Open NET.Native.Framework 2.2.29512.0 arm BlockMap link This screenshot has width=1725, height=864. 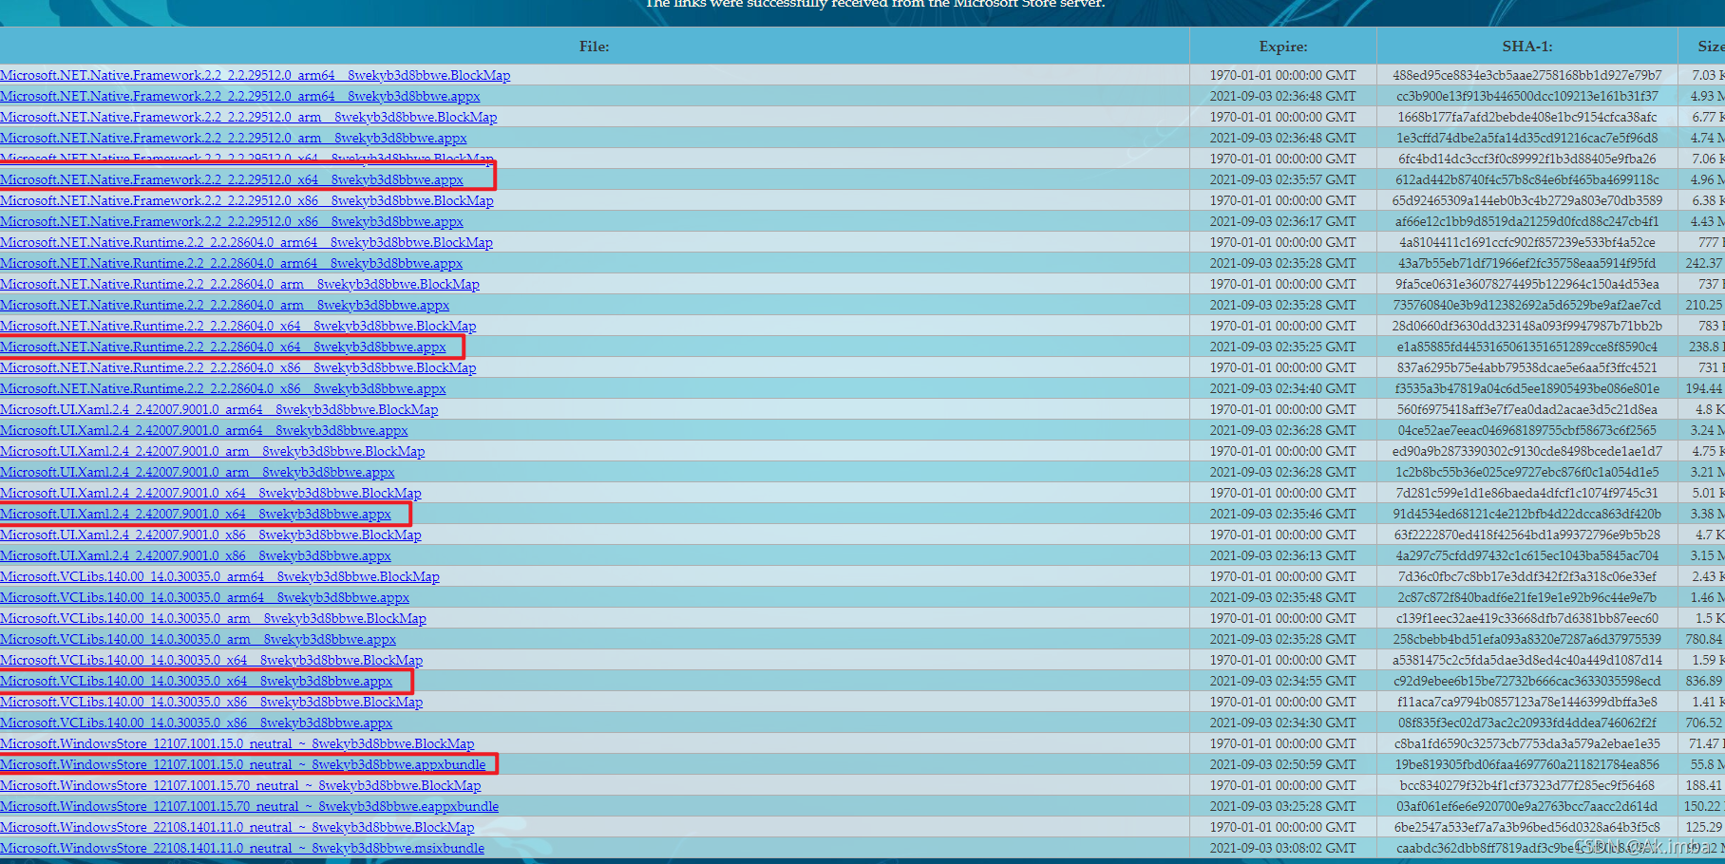coord(249,117)
